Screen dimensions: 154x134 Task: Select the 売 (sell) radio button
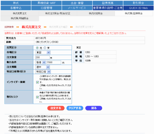click(x=37, y=48)
